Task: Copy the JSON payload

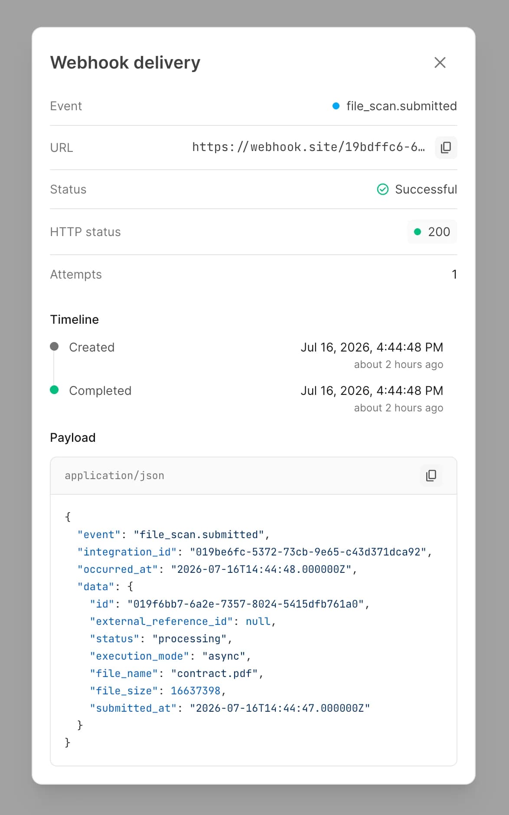Action: point(431,475)
